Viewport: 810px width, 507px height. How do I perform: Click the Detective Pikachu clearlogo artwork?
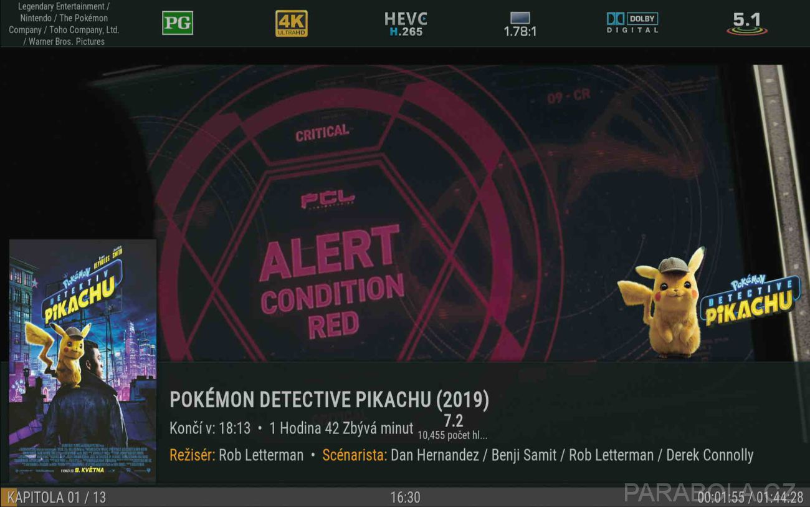tap(750, 301)
